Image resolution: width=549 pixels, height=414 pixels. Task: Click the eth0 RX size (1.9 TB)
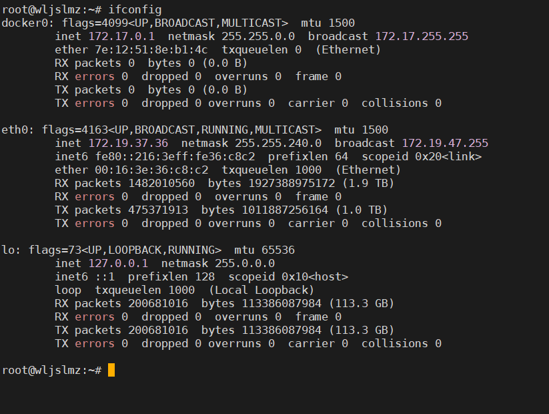point(365,183)
